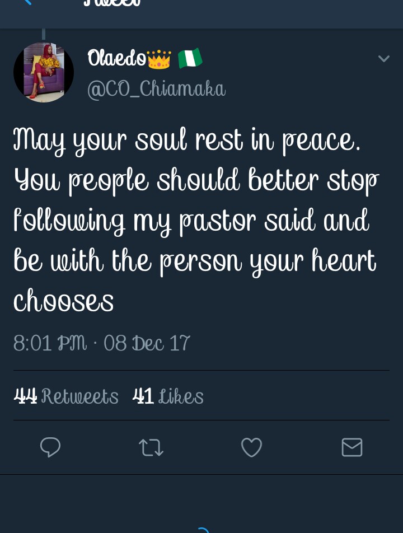This screenshot has width=403, height=533.
Task: Open the tweet options chevron menu
Action: pos(383,59)
